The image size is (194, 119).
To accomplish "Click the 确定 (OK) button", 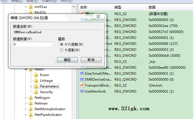I will pyautogui.click(x=67, y=60).
